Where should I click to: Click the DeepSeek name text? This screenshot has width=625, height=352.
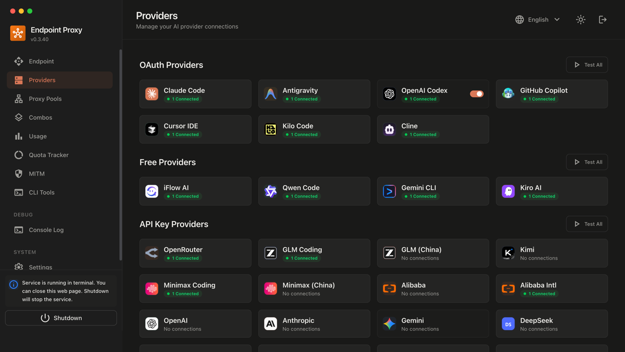tap(536, 321)
